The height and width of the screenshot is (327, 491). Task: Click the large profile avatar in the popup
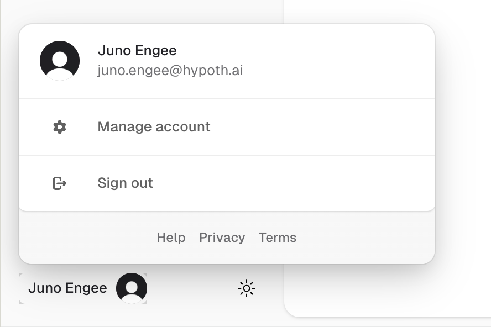pyautogui.click(x=60, y=61)
